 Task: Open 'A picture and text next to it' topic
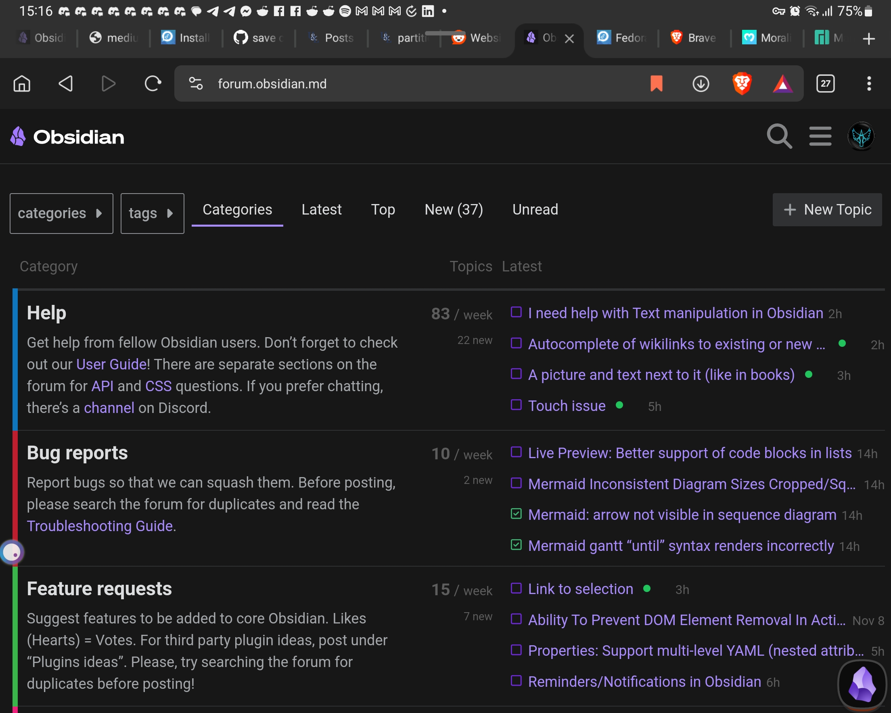661,375
